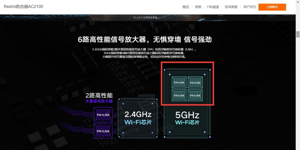Click the vertical scrollbar thumb
Screen dimensions: 300x150
pyautogui.click(x=298, y=35)
